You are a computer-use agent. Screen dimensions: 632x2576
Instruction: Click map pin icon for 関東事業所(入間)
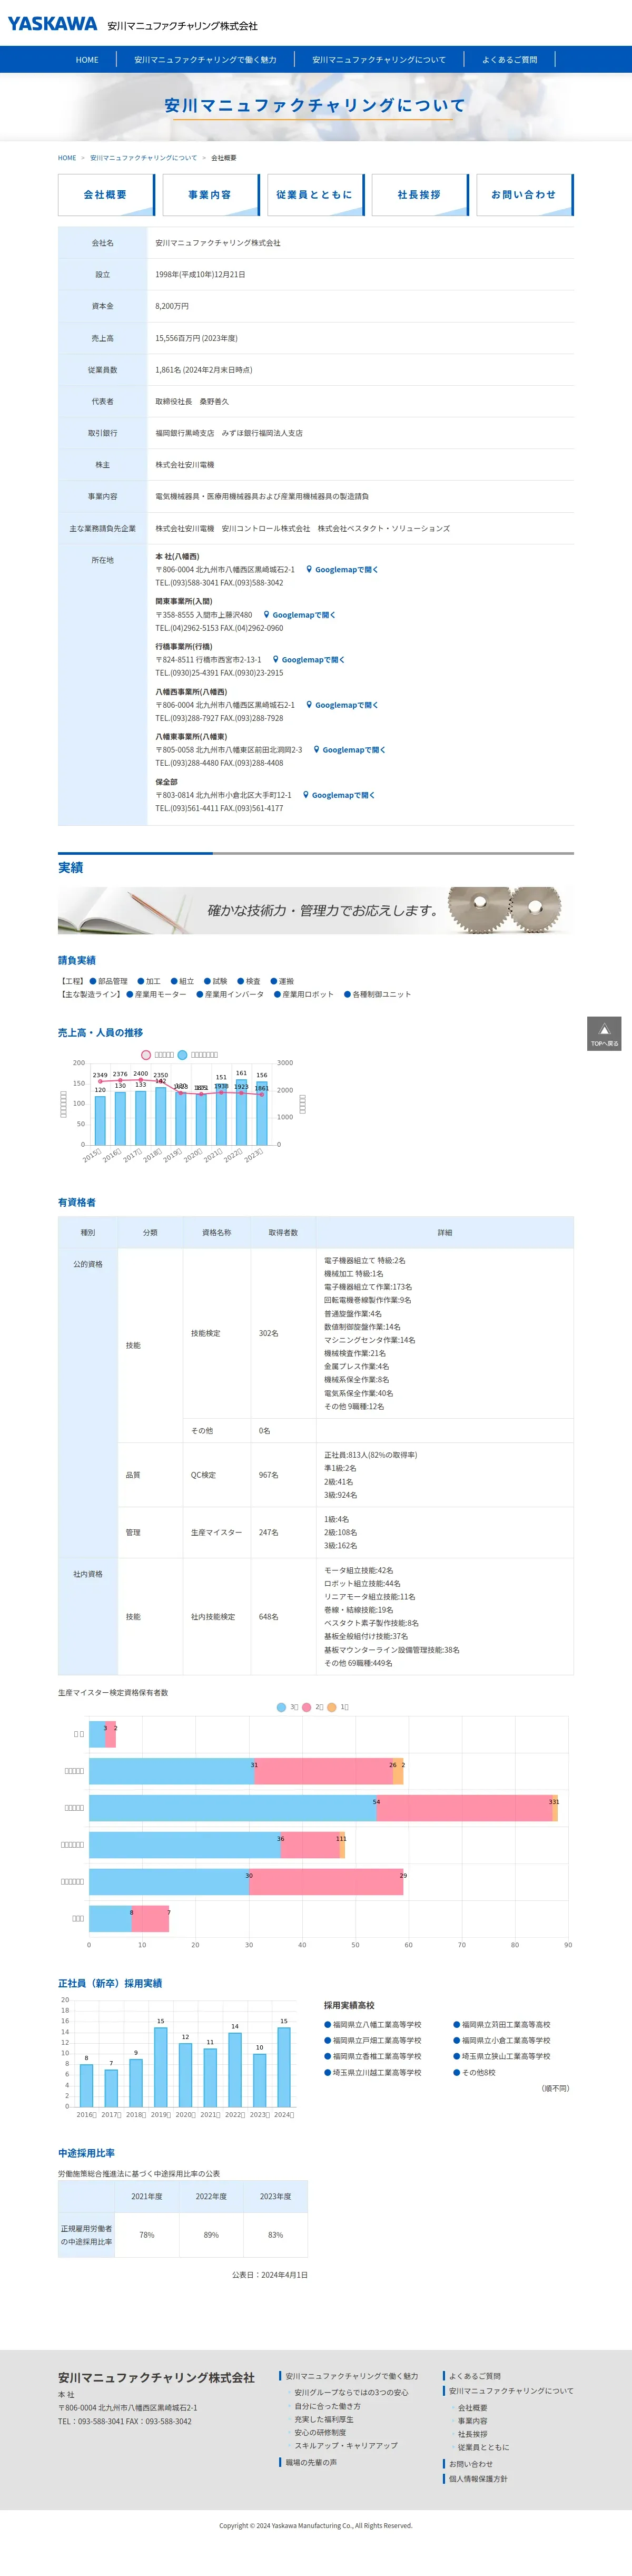pyautogui.click(x=266, y=615)
